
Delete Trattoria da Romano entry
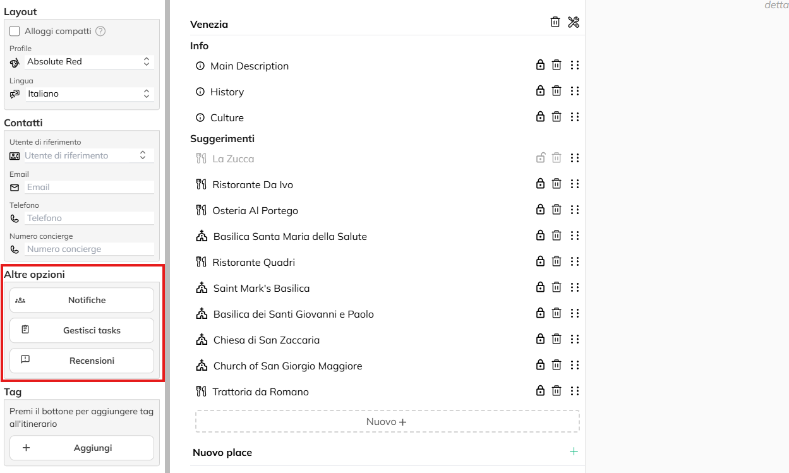tap(557, 391)
